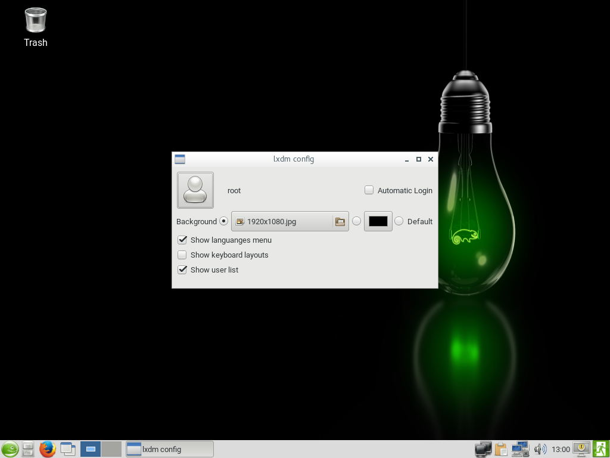610x458 pixels.
Task: Click the show desktop windows icon
Action: point(68,449)
